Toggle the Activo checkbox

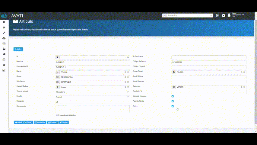[x=173, y=106]
